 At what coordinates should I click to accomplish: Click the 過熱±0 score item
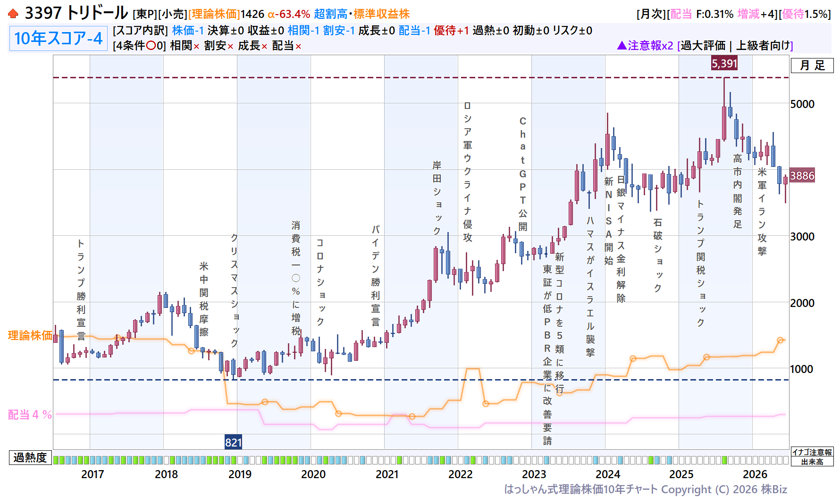point(491,31)
